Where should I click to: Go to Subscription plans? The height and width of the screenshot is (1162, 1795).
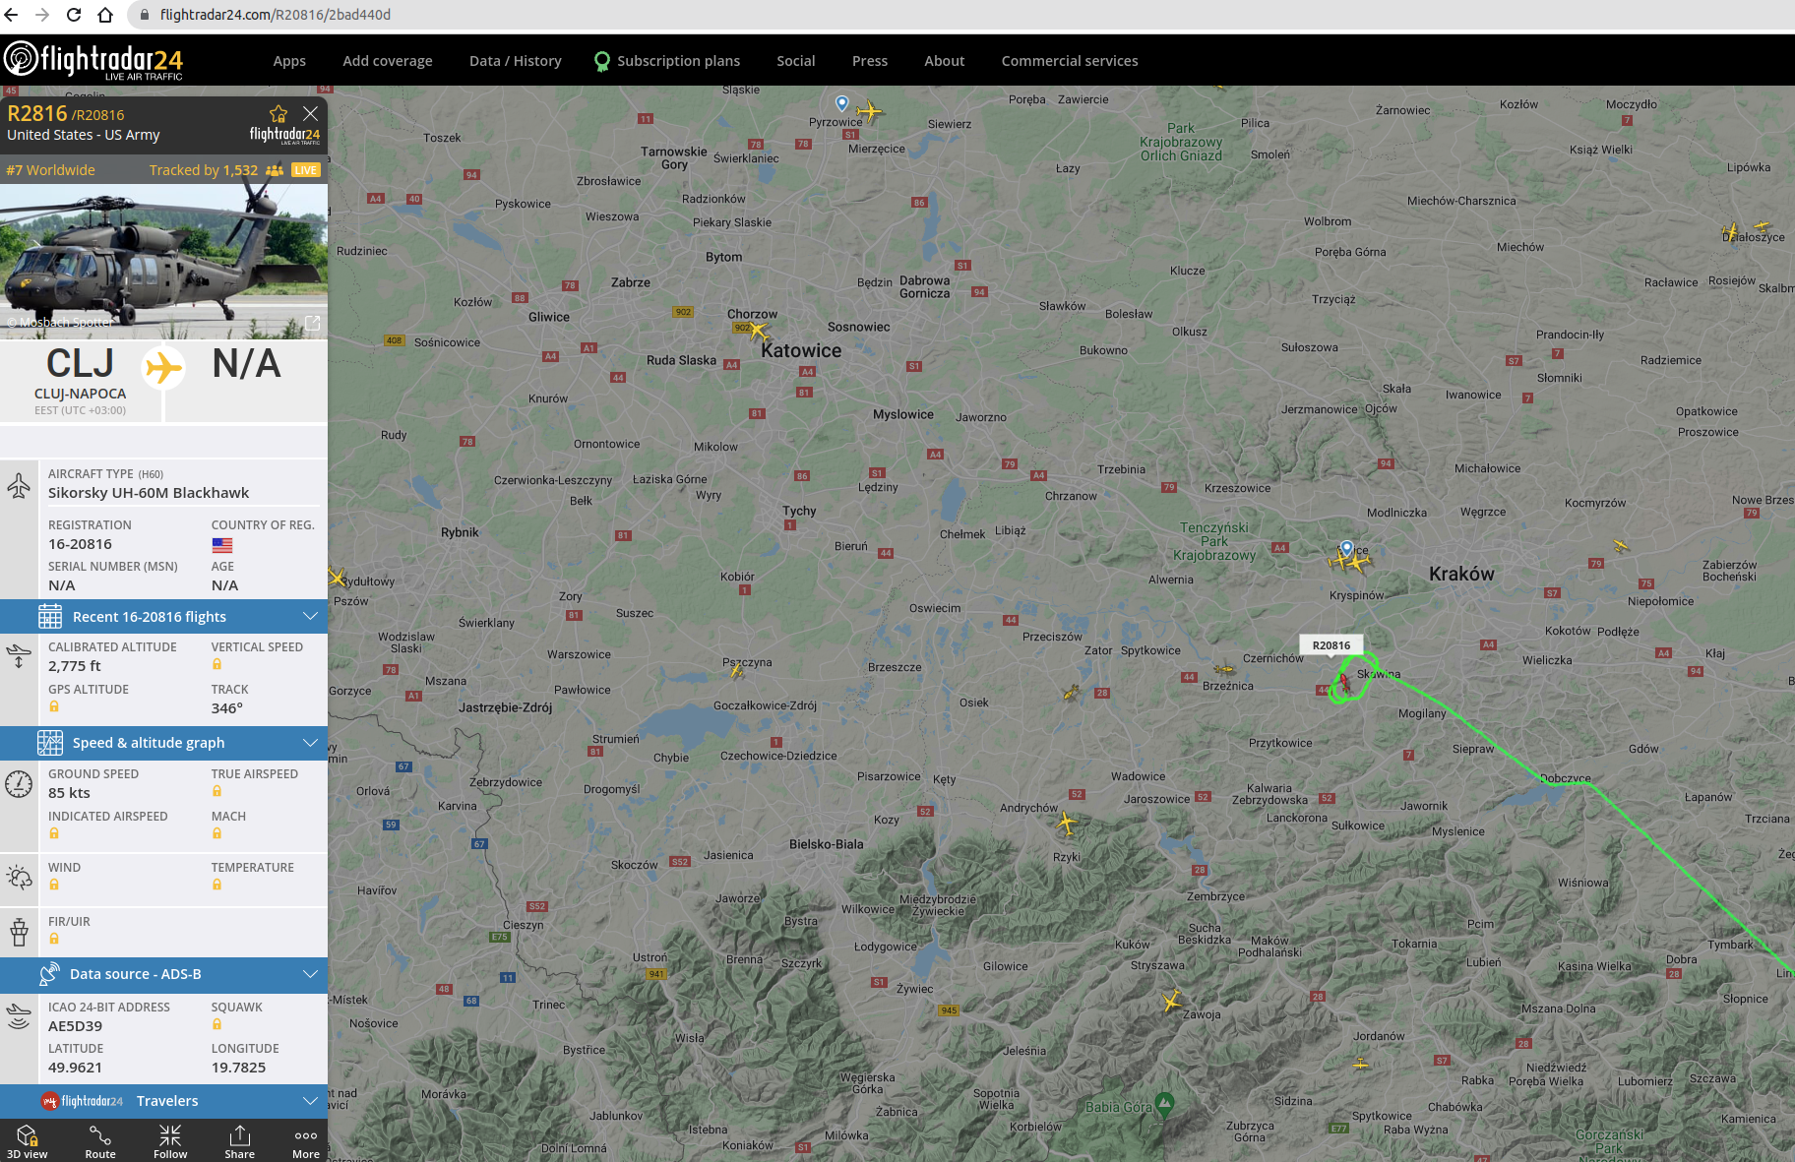coord(677,61)
